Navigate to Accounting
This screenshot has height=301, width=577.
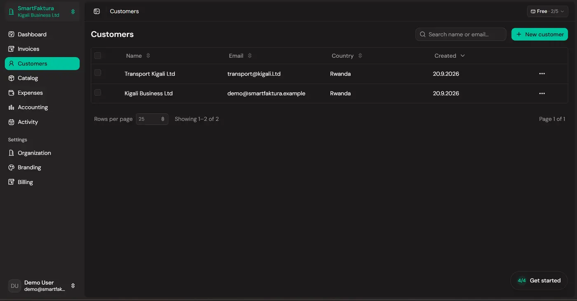click(x=42, y=107)
